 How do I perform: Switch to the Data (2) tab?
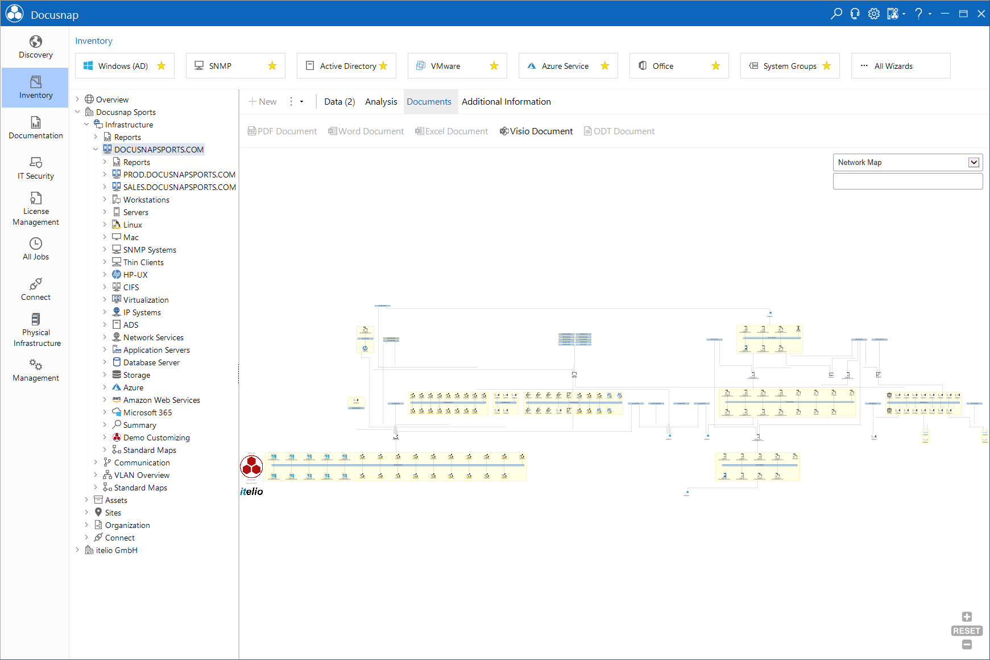pos(339,102)
